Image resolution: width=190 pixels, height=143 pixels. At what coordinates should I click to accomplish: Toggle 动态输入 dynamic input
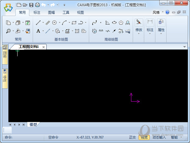pos(159,137)
